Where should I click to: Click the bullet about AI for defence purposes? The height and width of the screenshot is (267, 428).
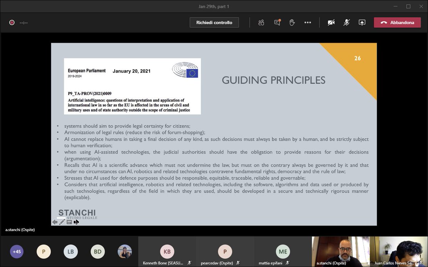[x=185, y=178]
